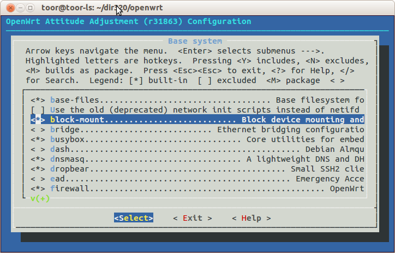Minimize the terminal window
The height and width of the screenshot is (253, 395).
pos(20,8)
